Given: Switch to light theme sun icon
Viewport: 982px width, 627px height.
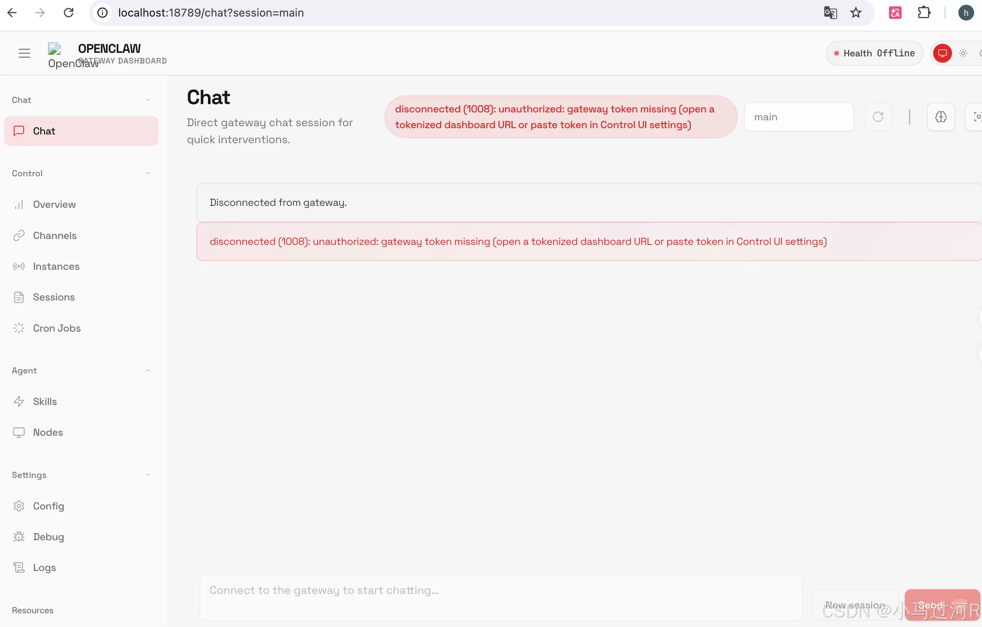Looking at the screenshot, I should tap(963, 53).
